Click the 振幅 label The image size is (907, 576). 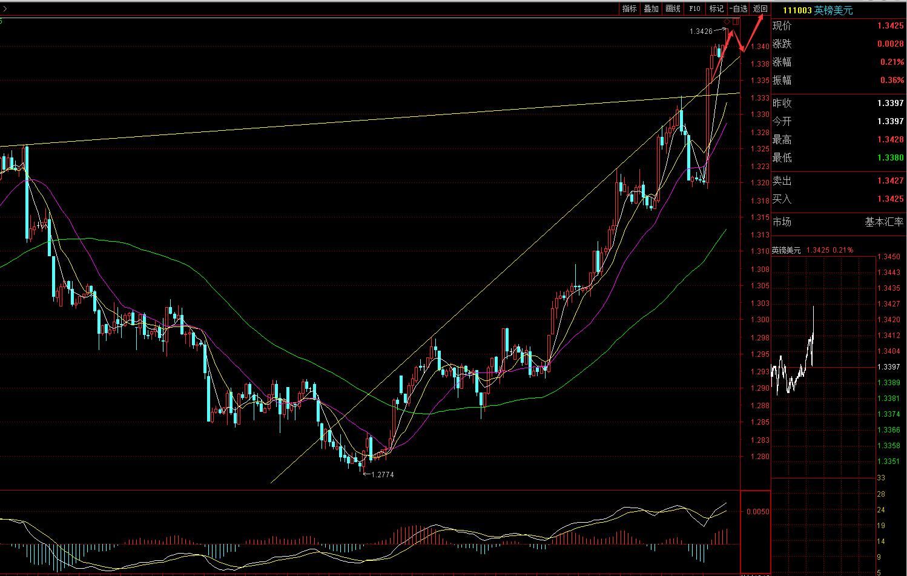782,81
